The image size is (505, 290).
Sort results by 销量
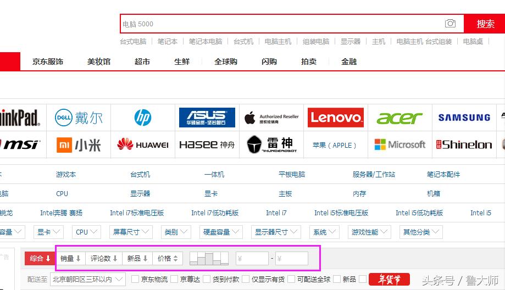click(70, 258)
